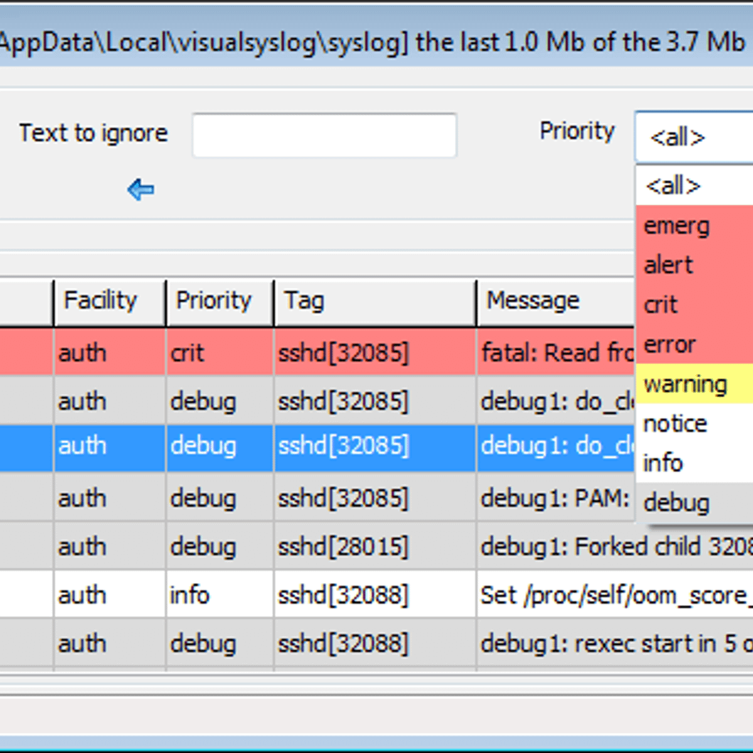Select the info row from sshd[32088]
This screenshot has width=753, height=753.
[x=314, y=595]
